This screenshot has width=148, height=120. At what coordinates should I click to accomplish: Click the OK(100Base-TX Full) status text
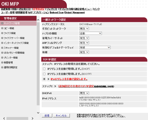pos(90,24)
